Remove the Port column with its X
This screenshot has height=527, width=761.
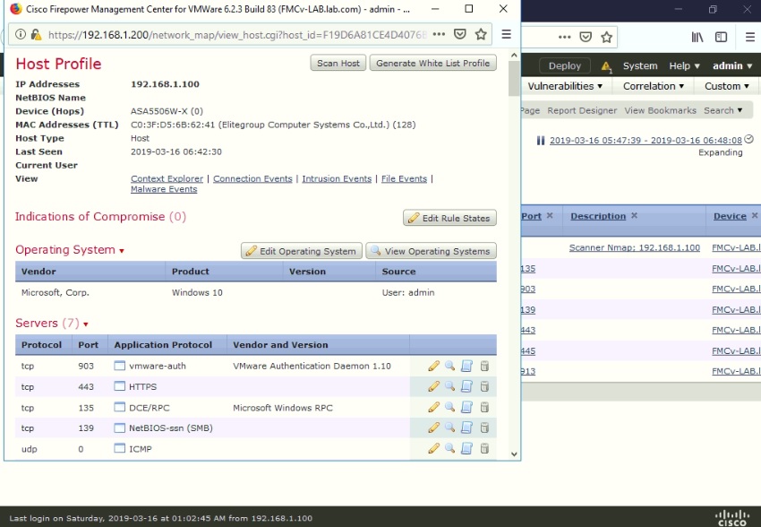(x=550, y=215)
